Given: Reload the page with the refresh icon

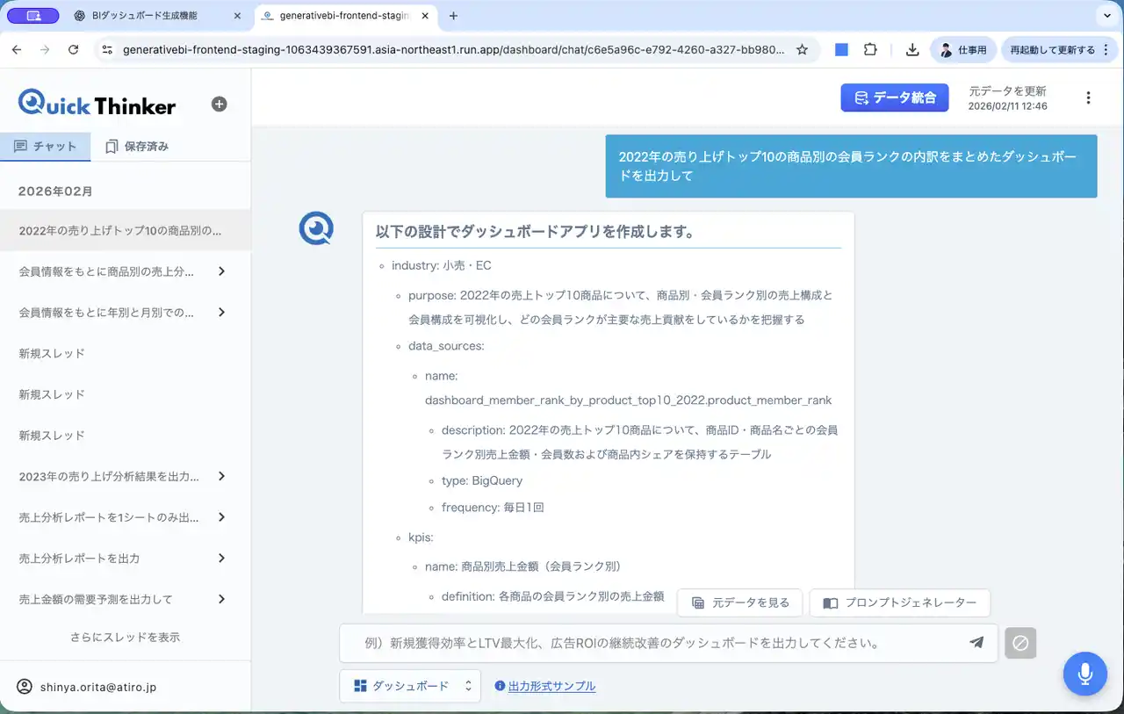Looking at the screenshot, I should 73,50.
